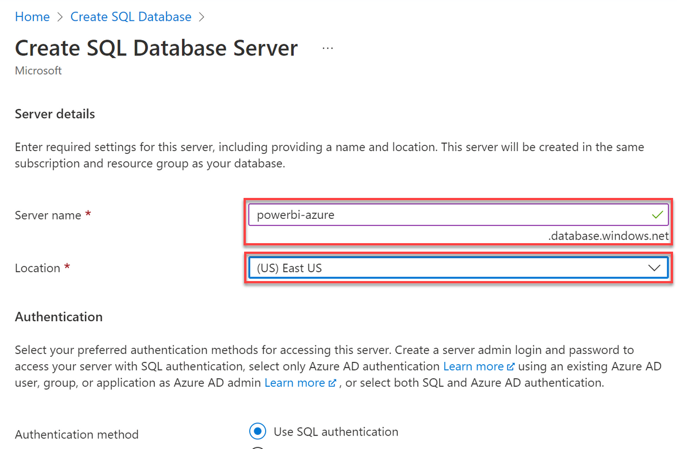This screenshot has height=449, width=677.
Task: Click the Server details heading
Action: (x=55, y=114)
